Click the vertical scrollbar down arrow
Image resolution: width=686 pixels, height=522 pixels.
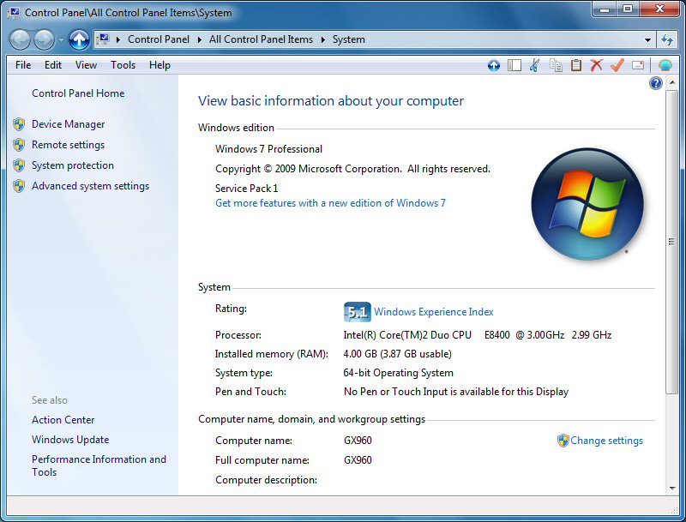coord(671,488)
